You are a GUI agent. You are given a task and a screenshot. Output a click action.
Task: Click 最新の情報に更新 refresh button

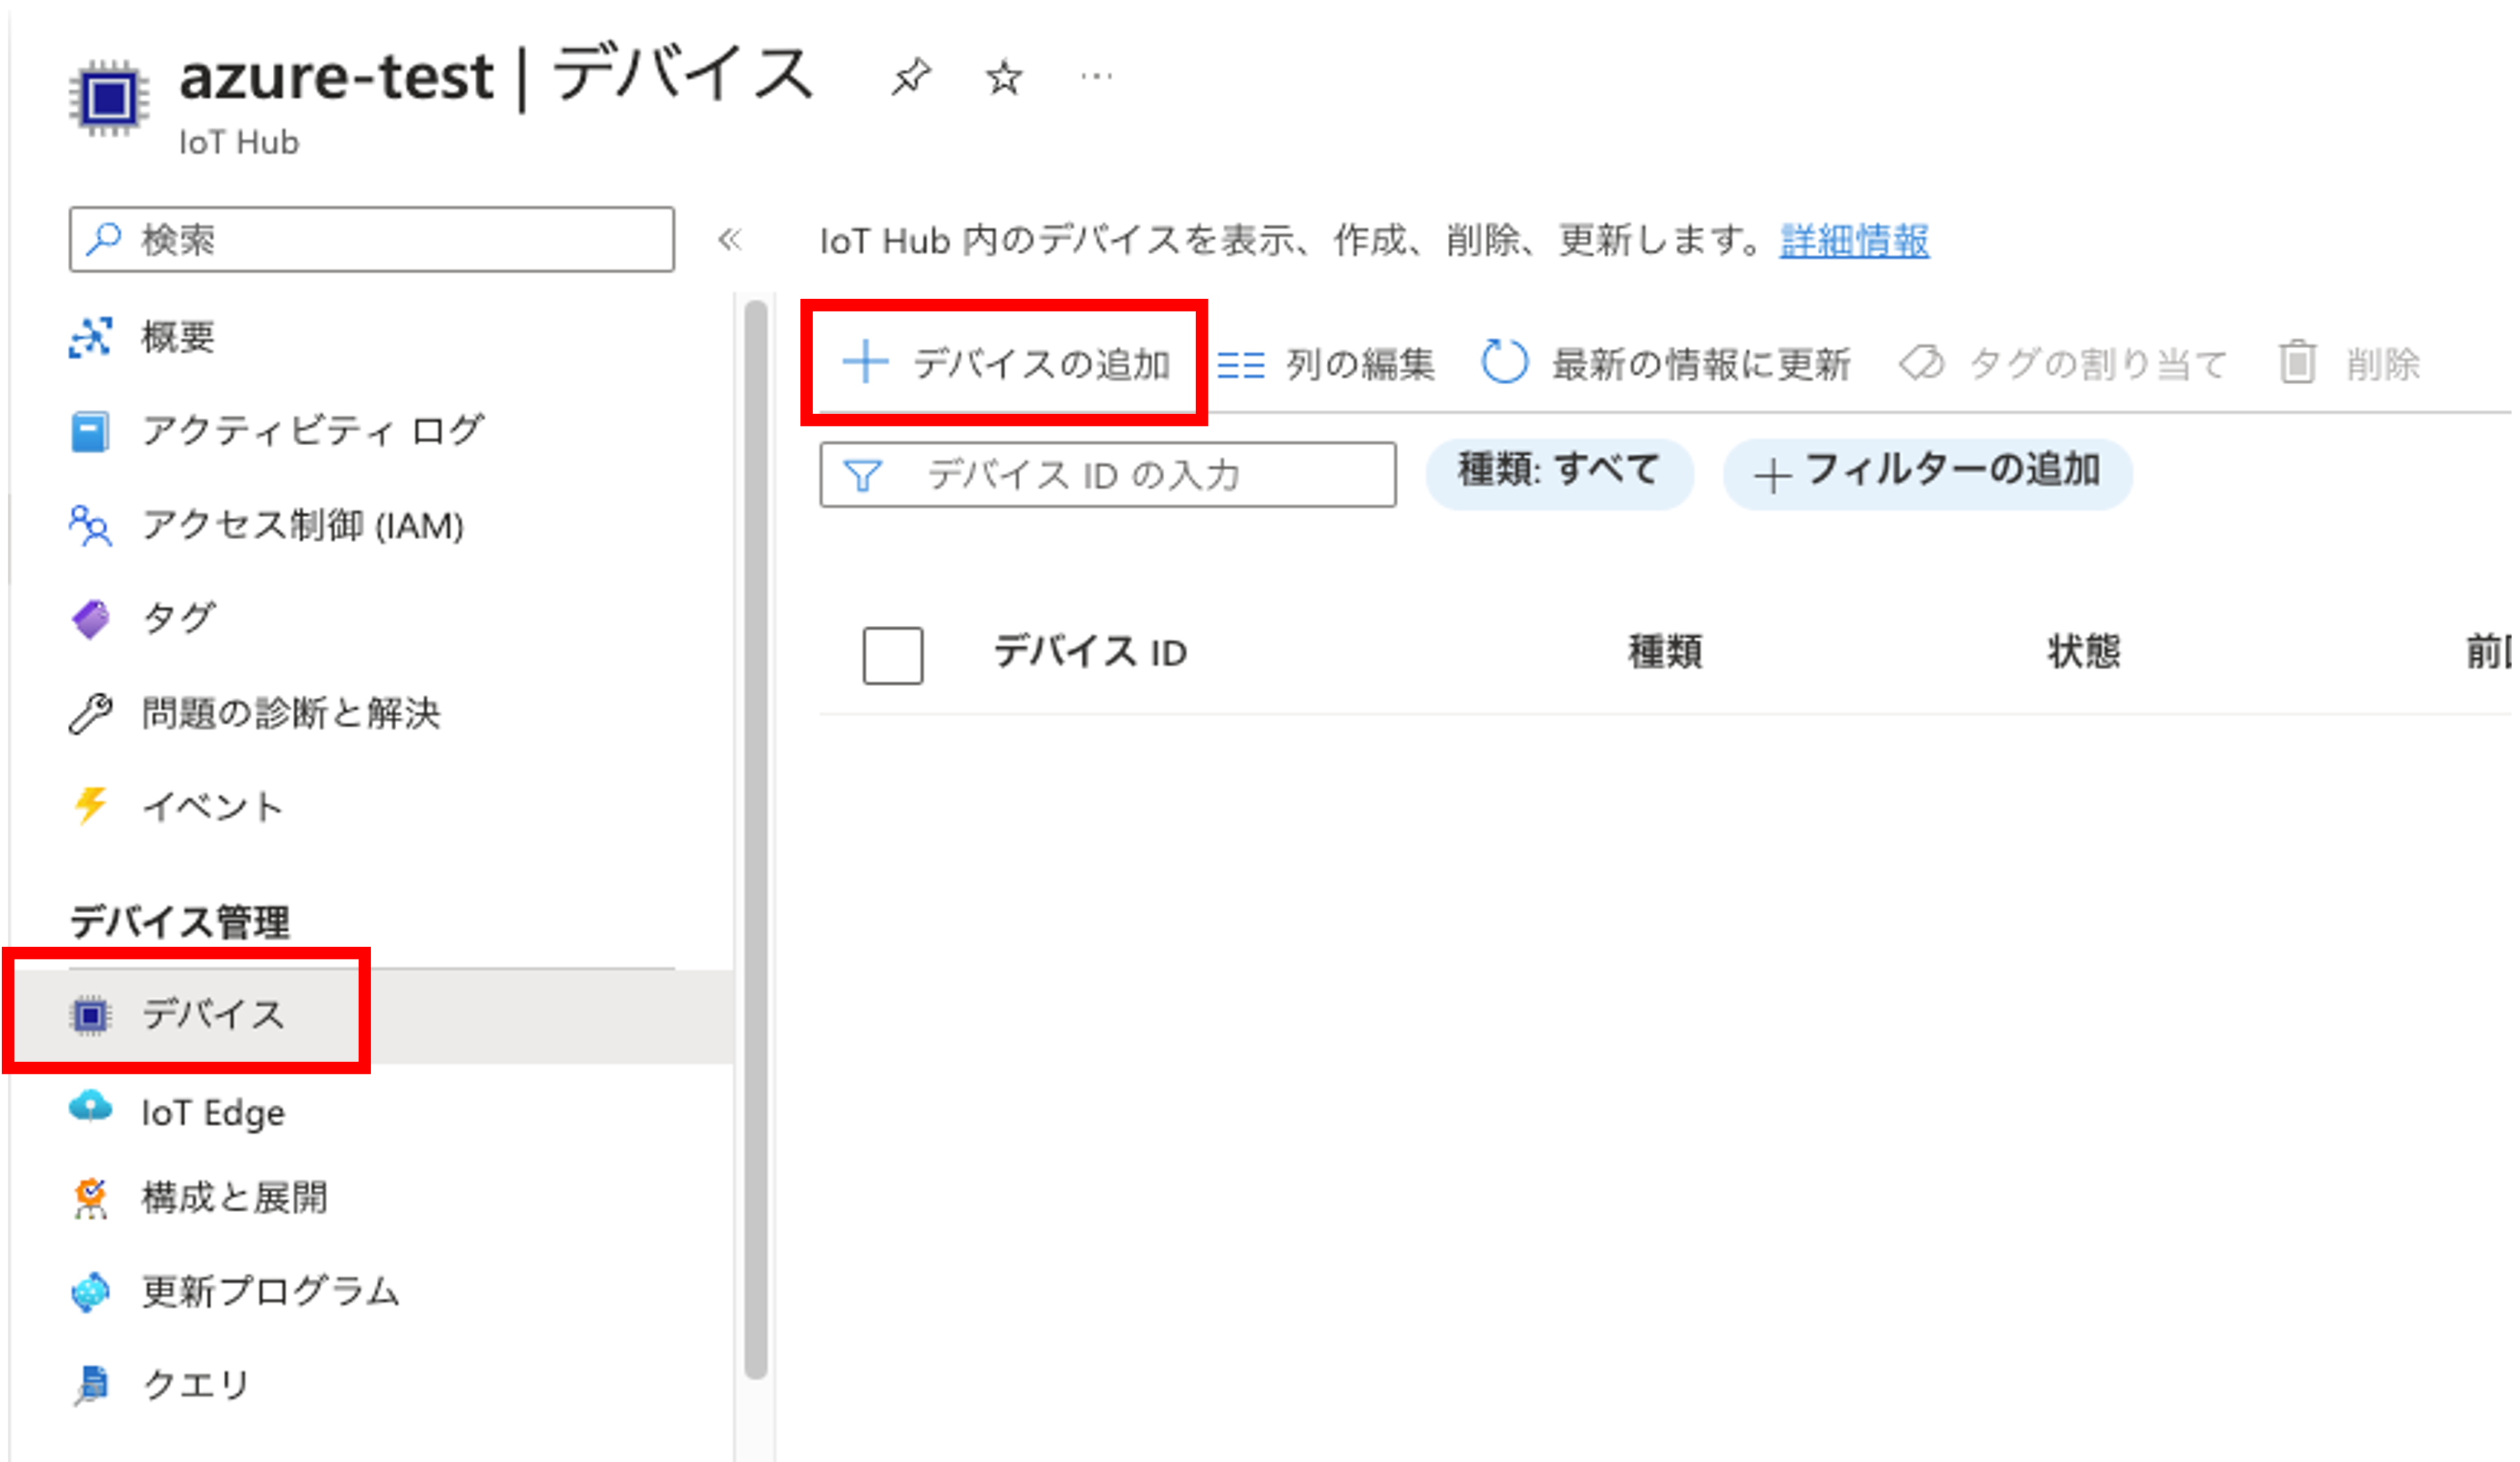(x=1665, y=363)
